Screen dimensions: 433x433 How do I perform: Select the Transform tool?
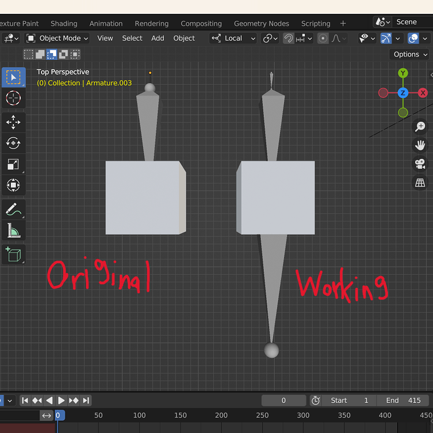[x=13, y=185]
